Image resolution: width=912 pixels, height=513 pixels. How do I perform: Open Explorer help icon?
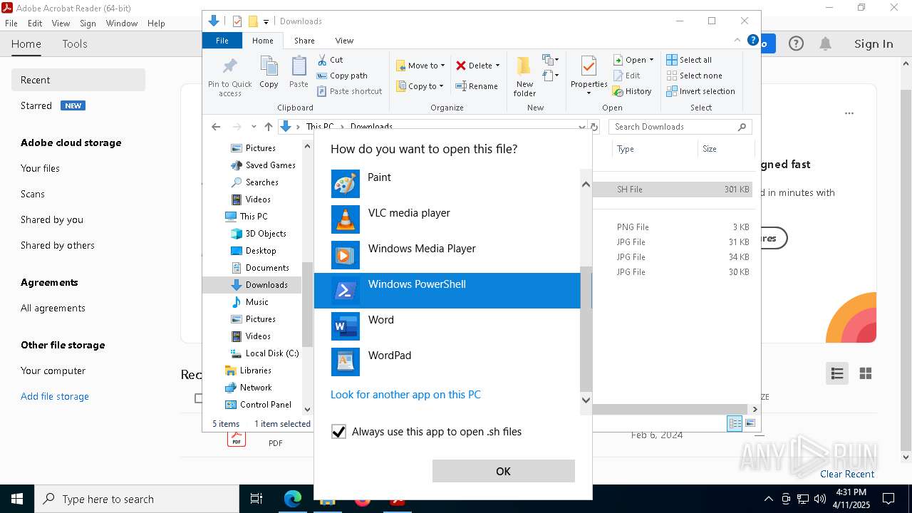click(752, 41)
